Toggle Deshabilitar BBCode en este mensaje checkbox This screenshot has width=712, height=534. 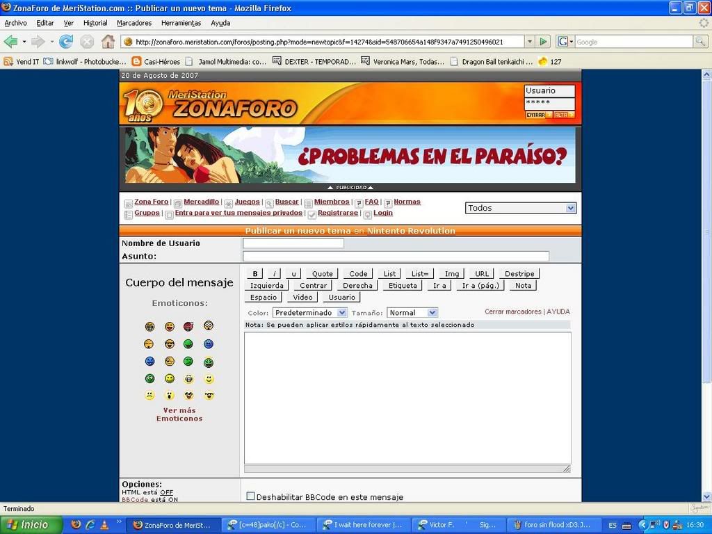pos(251,496)
